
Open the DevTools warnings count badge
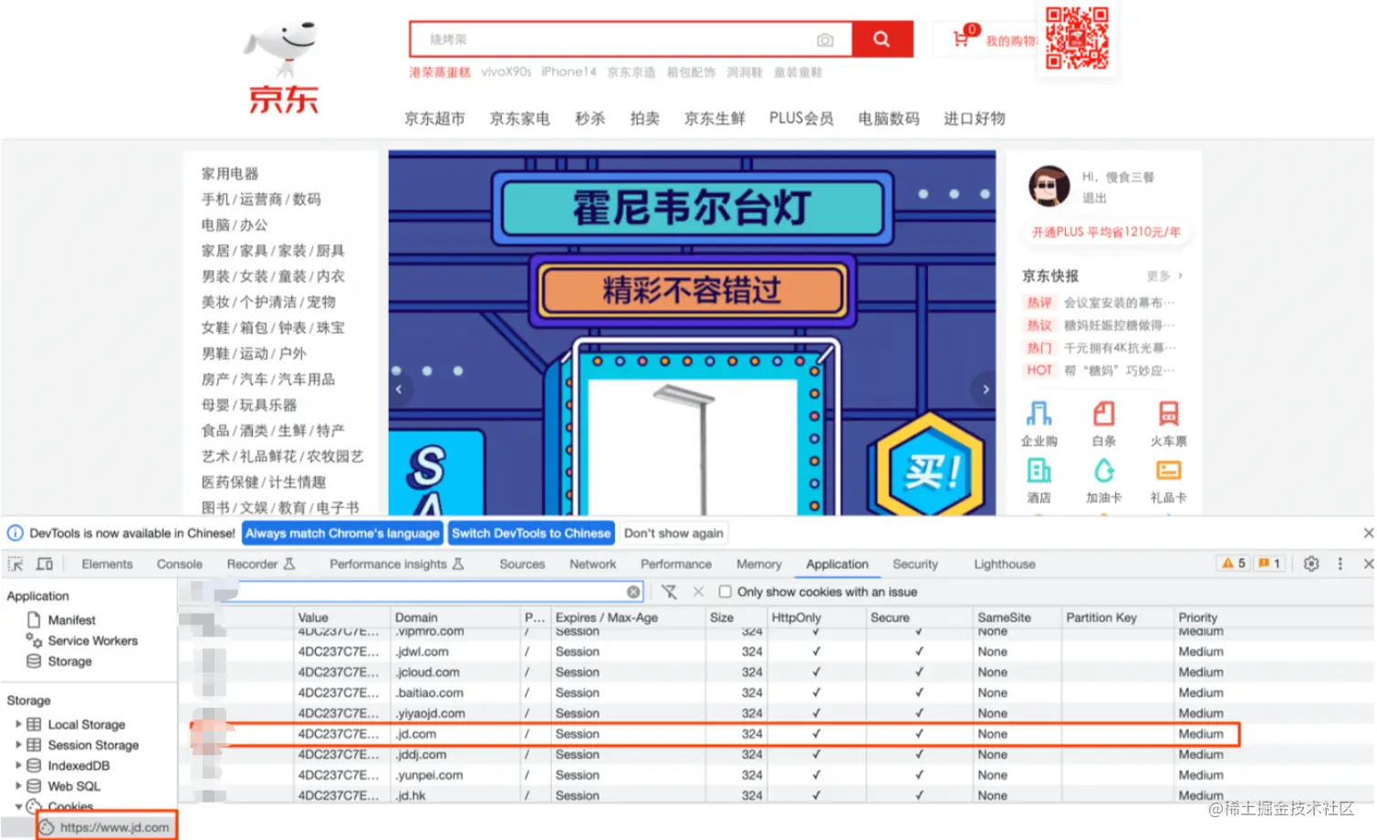click(1234, 564)
